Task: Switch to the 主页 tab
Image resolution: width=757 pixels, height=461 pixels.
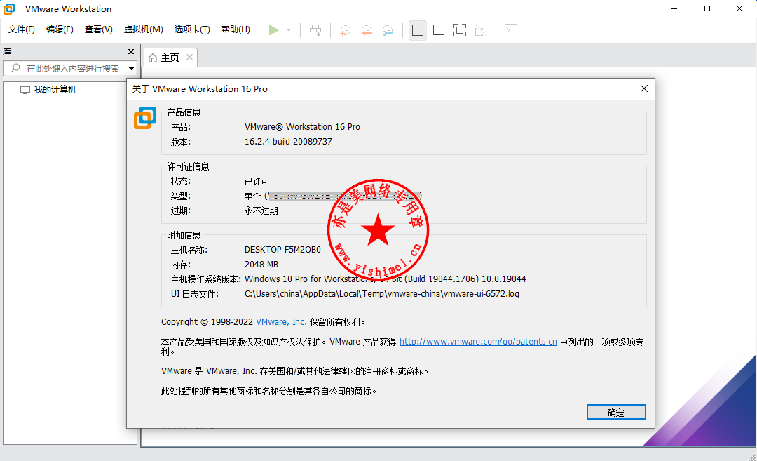Action: coord(170,58)
